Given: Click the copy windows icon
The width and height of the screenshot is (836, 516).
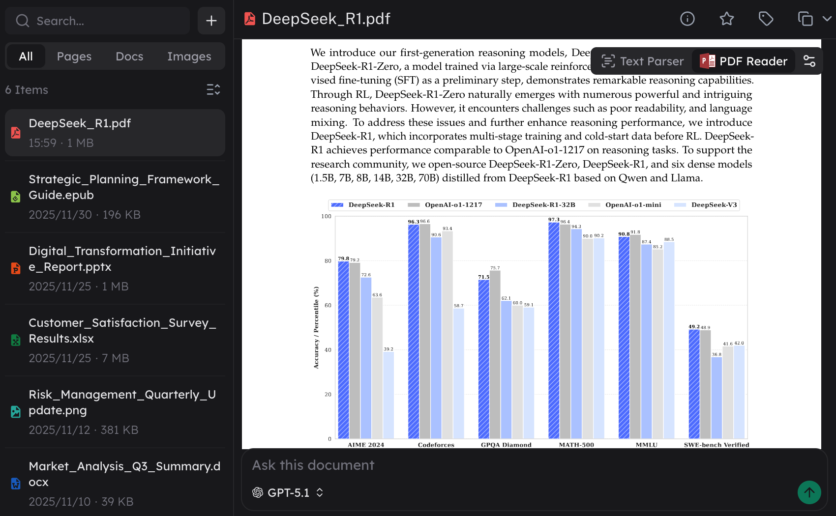Looking at the screenshot, I should tap(805, 19).
